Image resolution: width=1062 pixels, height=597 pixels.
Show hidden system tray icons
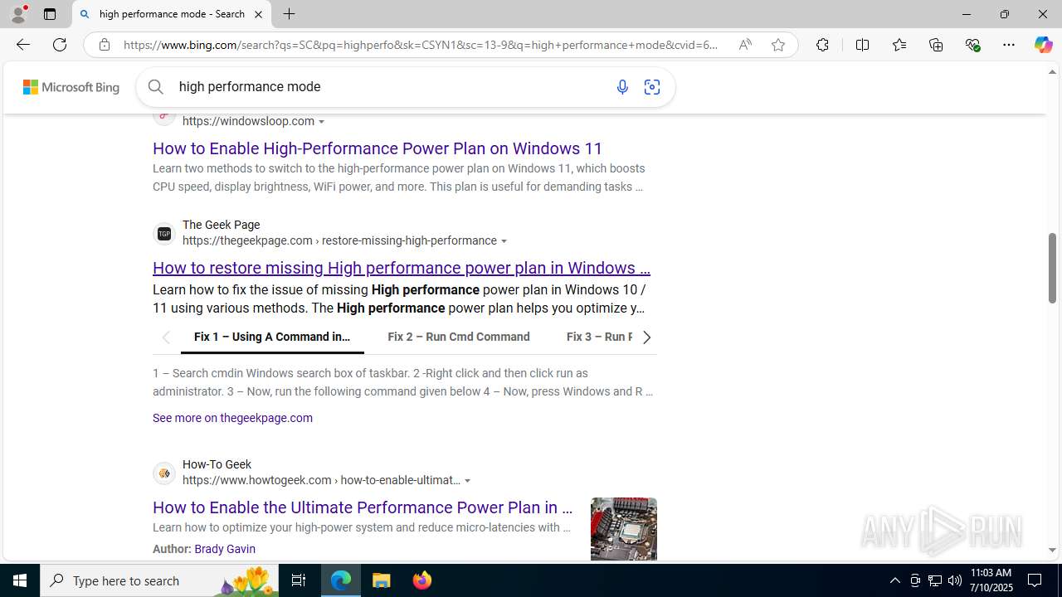coord(894,580)
